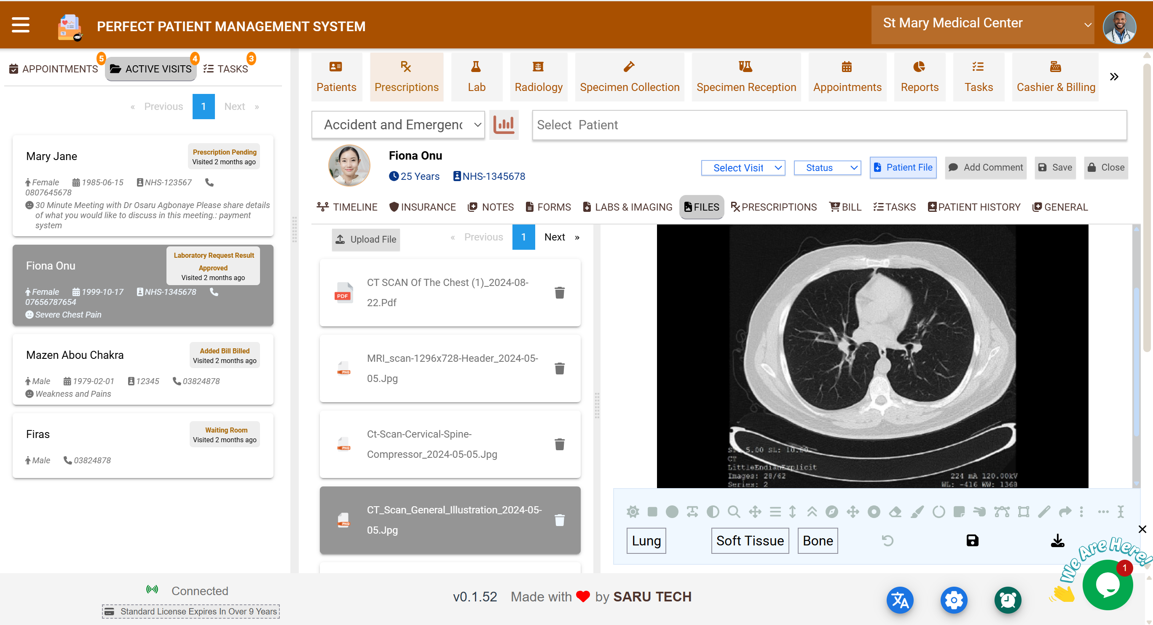Click the CT chest scan image
Image resolution: width=1153 pixels, height=625 pixels.
[872, 356]
